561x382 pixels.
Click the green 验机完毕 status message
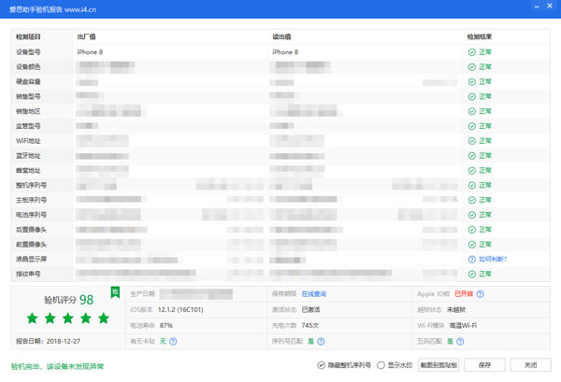pyautogui.click(x=57, y=366)
